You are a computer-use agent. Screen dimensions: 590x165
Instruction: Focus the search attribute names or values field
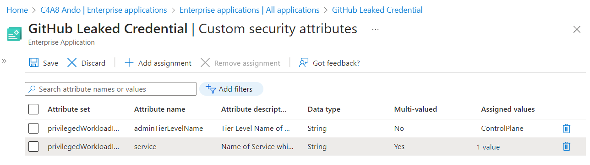(110, 89)
